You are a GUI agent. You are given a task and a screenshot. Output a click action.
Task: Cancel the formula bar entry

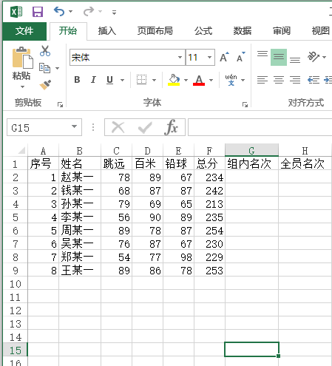[x=118, y=127]
